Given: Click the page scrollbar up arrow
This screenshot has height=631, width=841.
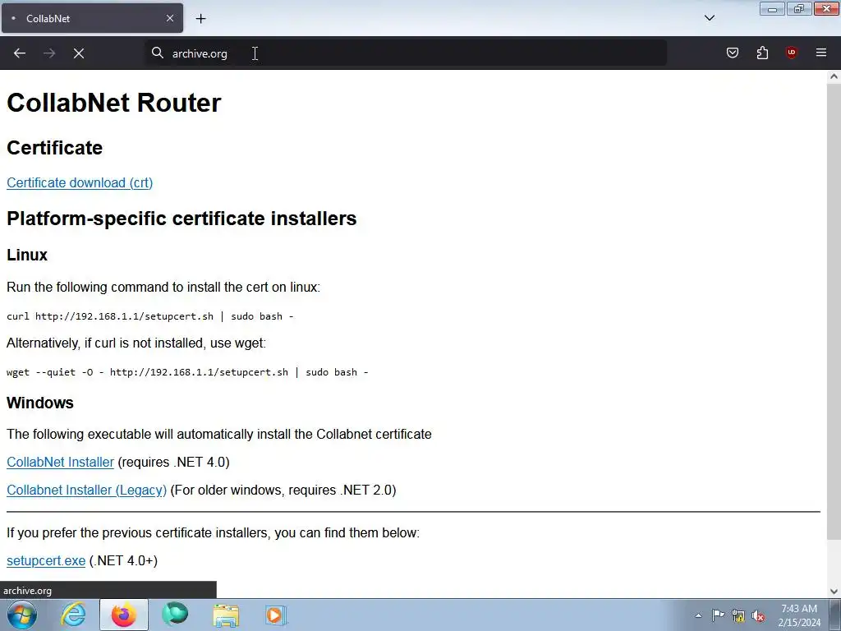Looking at the screenshot, I should point(834,76).
